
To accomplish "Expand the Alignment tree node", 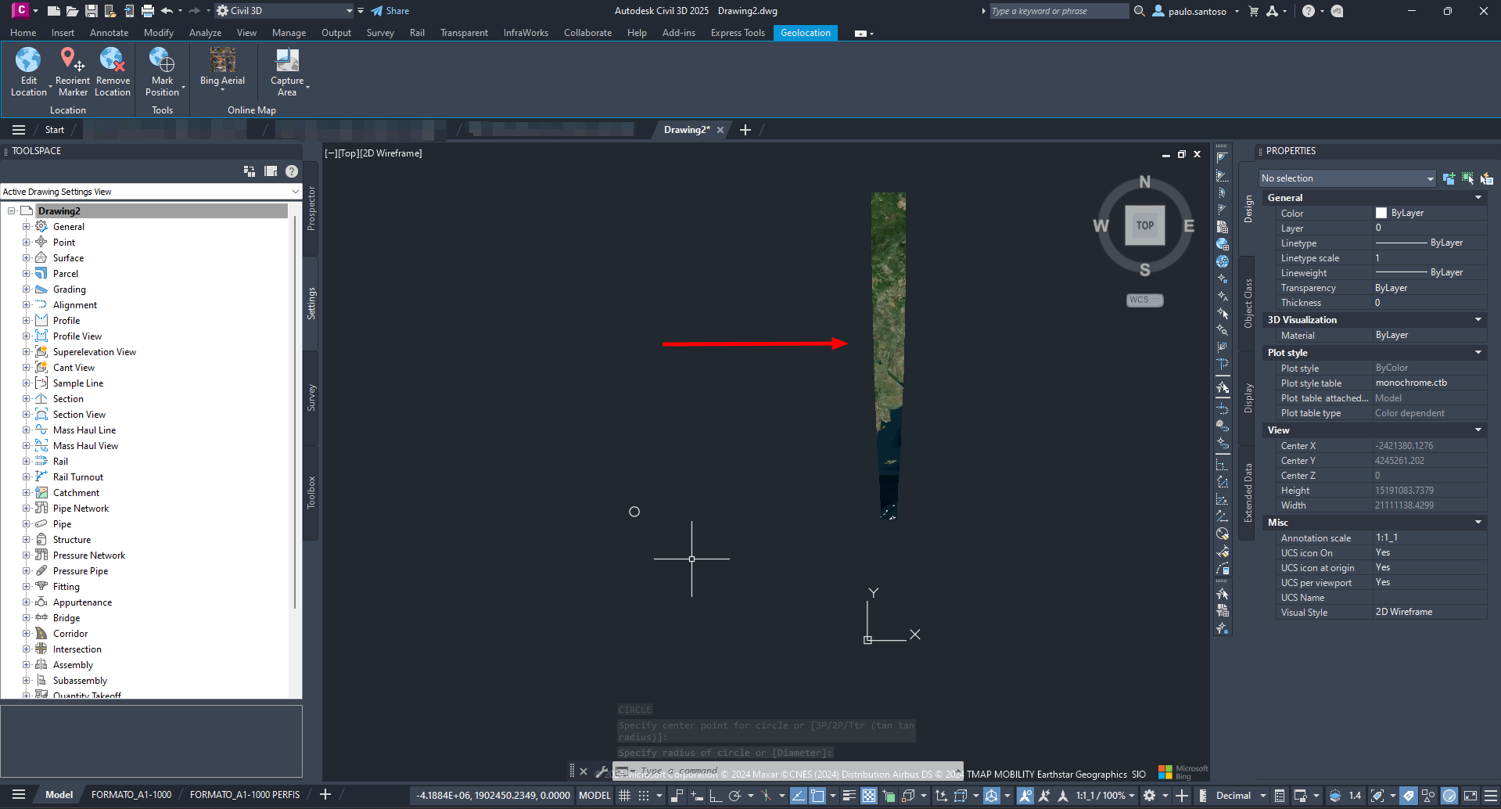I will click(26, 304).
